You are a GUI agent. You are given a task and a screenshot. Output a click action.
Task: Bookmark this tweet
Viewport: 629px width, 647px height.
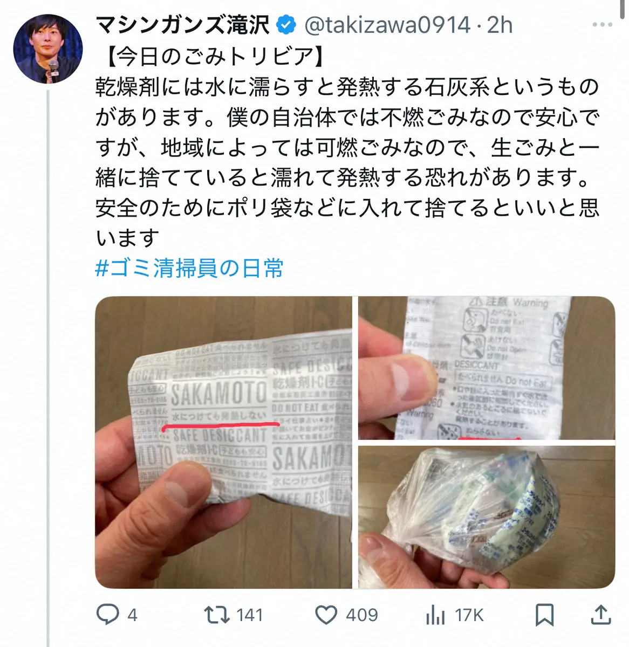tap(544, 615)
